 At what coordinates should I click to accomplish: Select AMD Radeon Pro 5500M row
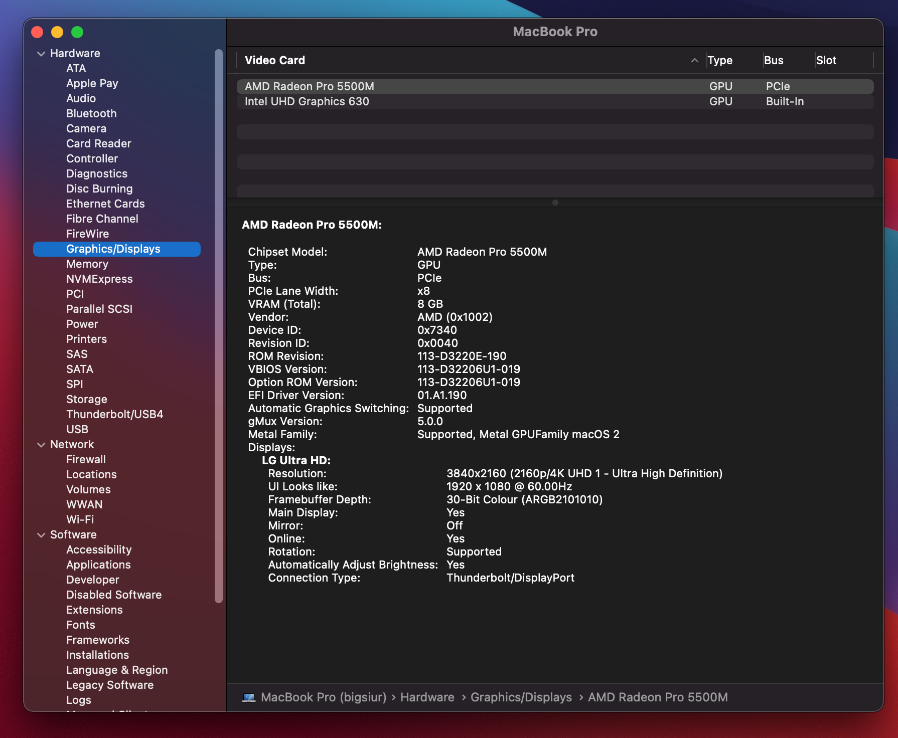[555, 87]
